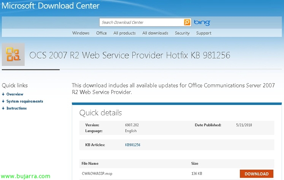Click the Quick details heading
The height and width of the screenshot is (180, 284).
tap(100, 113)
